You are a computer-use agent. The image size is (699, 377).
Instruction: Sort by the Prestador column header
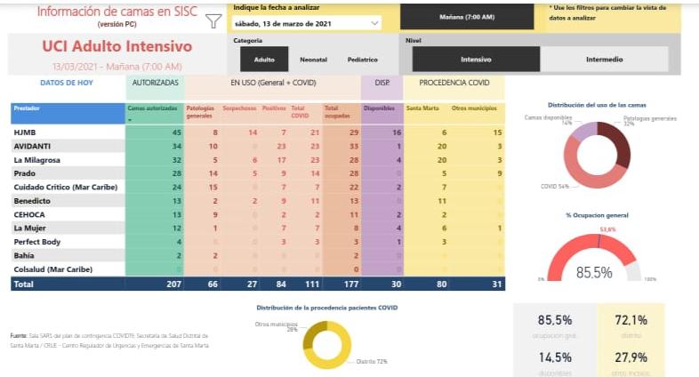pos(28,108)
